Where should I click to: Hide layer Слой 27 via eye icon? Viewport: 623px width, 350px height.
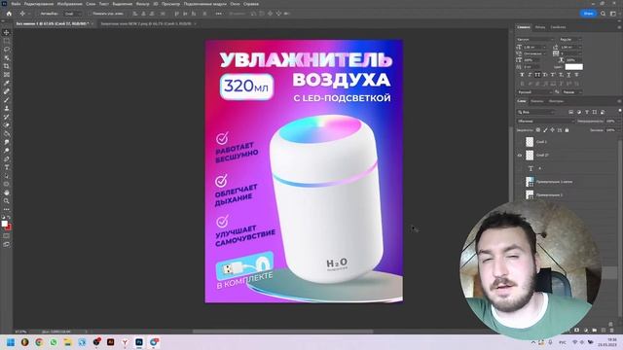click(x=519, y=156)
